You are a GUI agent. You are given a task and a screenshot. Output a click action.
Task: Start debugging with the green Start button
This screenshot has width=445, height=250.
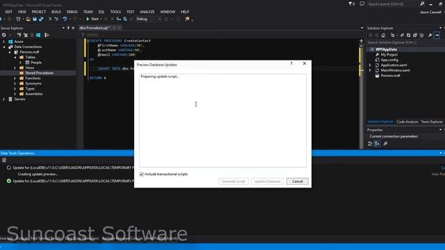pos(92,19)
